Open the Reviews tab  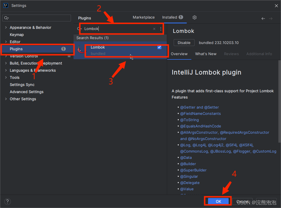pos(231,54)
